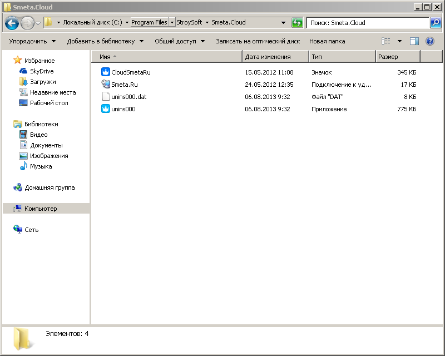Click the Избранное star icon
This screenshot has height=356, width=445.
coord(18,60)
